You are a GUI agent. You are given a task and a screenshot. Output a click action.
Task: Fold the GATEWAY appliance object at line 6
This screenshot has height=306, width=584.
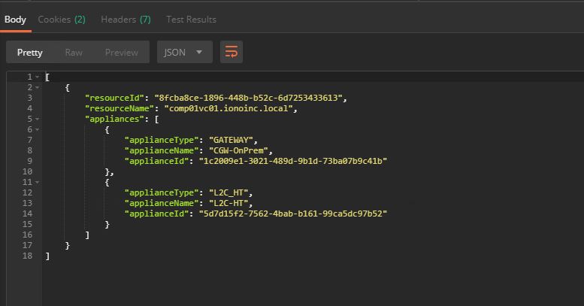tap(38, 129)
